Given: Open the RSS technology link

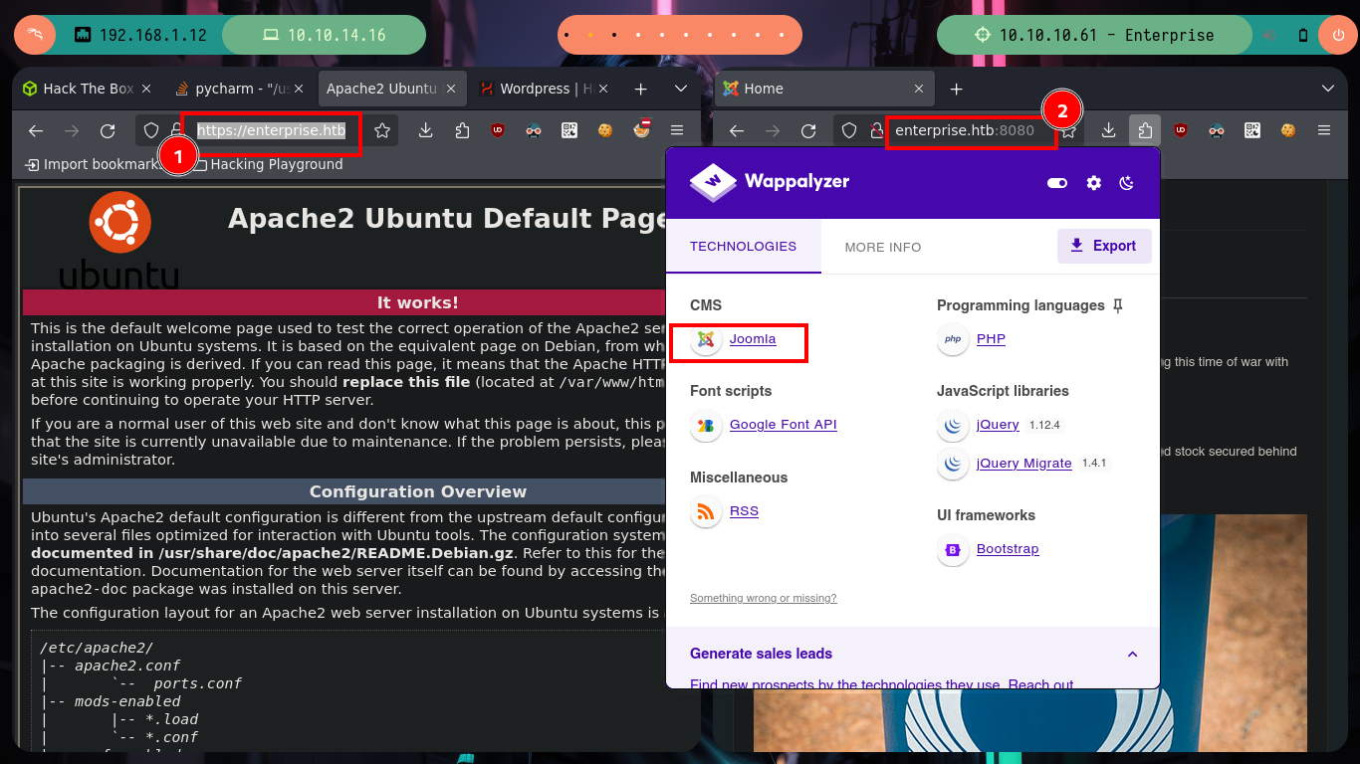Looking at the screenshot, I should pos(744,511).
